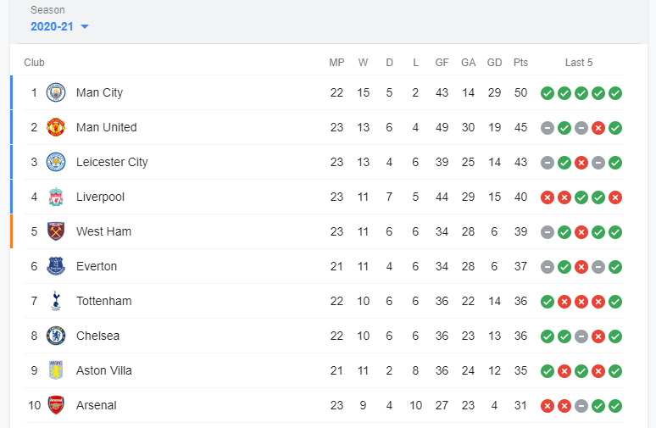Click the Liverpool club crest

(56, 197)
